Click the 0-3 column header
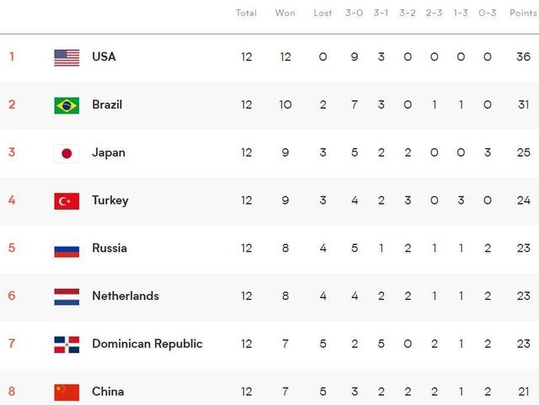 click(x=487, y=13)
